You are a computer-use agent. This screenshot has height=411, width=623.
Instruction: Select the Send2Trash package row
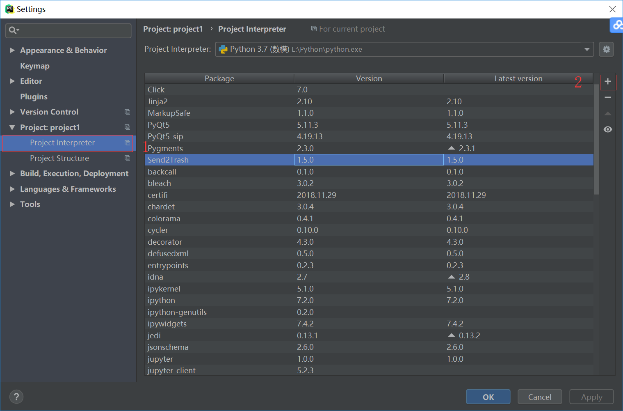click(x=369, y=160)
